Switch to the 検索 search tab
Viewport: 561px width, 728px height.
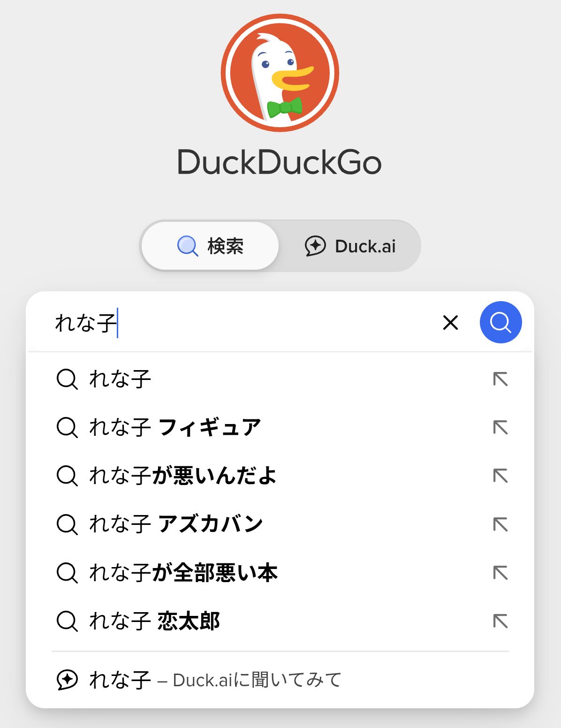(x=210, y=246)
